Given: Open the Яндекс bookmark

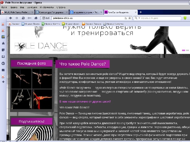Looking at the screenshot, I should 14,24.
